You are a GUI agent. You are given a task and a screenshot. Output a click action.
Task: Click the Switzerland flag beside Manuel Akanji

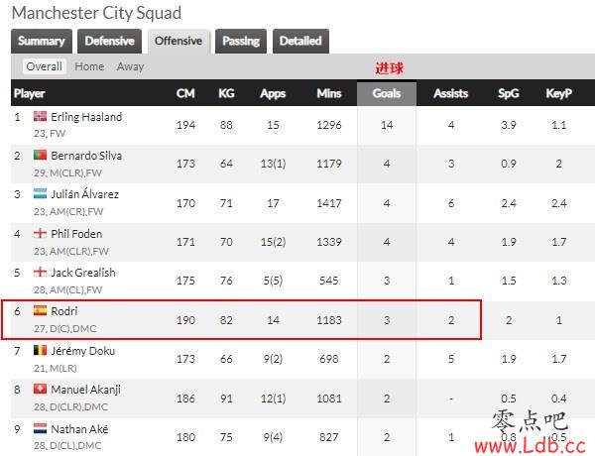click(40, 389)
